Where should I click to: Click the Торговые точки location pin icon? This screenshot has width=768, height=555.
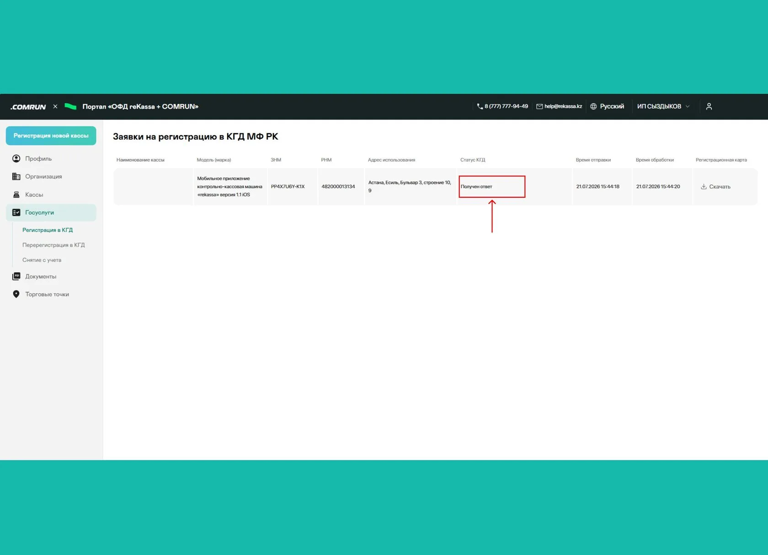[16, 294]
